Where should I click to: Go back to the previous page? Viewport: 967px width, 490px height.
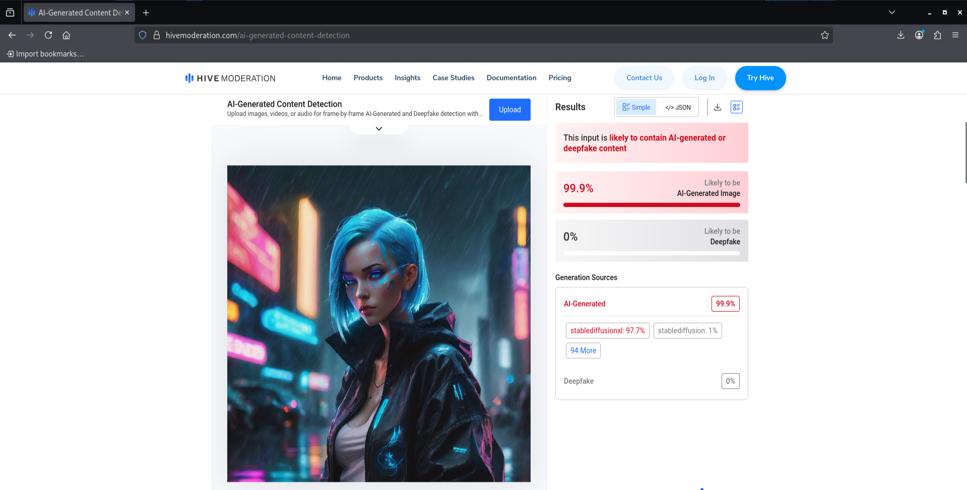pyautogui.click(x=12, y=35)
